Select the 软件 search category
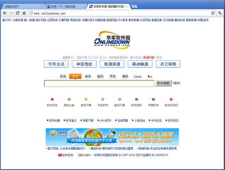Viewport: 225px width, 170px height. point(75,76)
